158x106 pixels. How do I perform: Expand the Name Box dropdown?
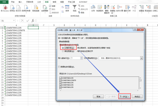pyautogui.click(x=14, y=21)
